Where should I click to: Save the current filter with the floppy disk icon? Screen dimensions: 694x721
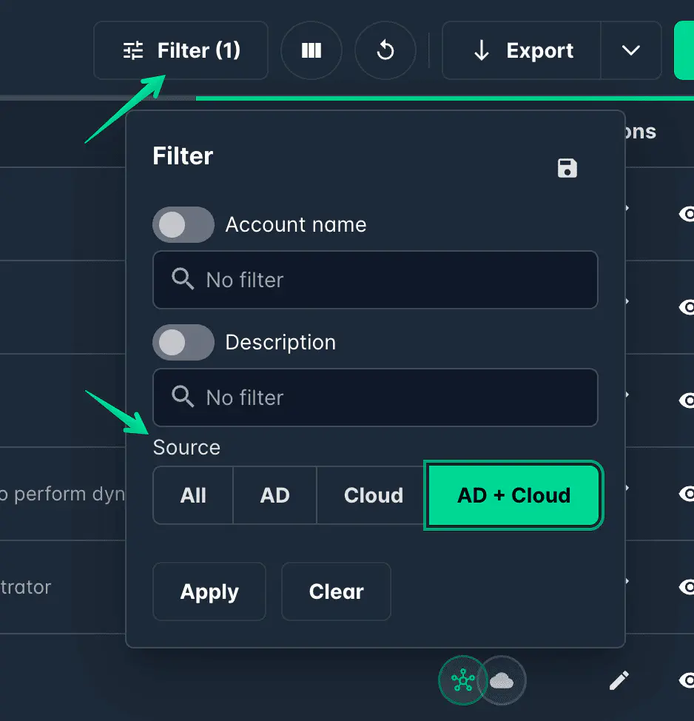(x=567, y=169)
